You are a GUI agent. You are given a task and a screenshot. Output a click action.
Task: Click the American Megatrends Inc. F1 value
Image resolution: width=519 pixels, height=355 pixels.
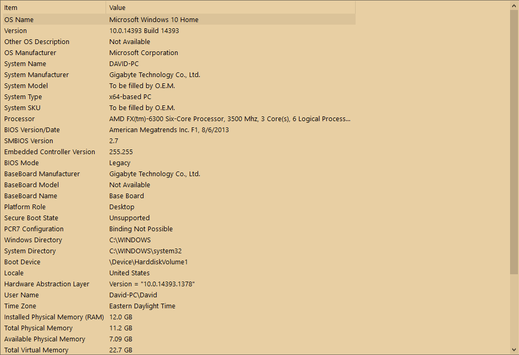point(169,130)
